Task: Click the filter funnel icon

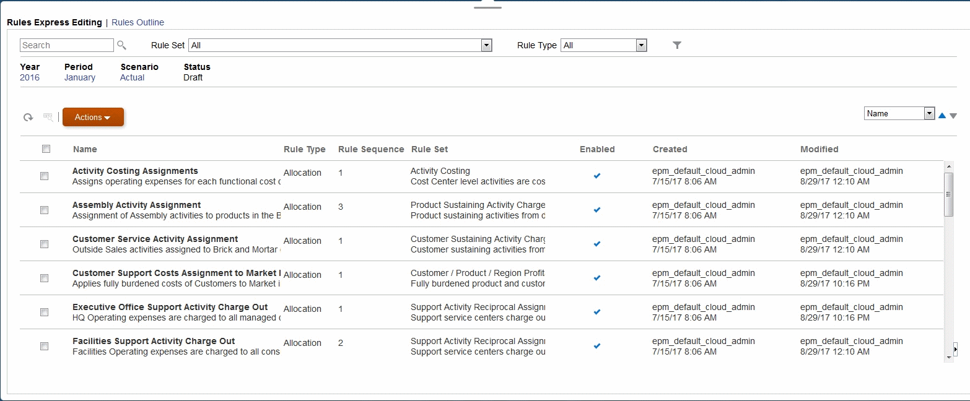Action: 677,45
